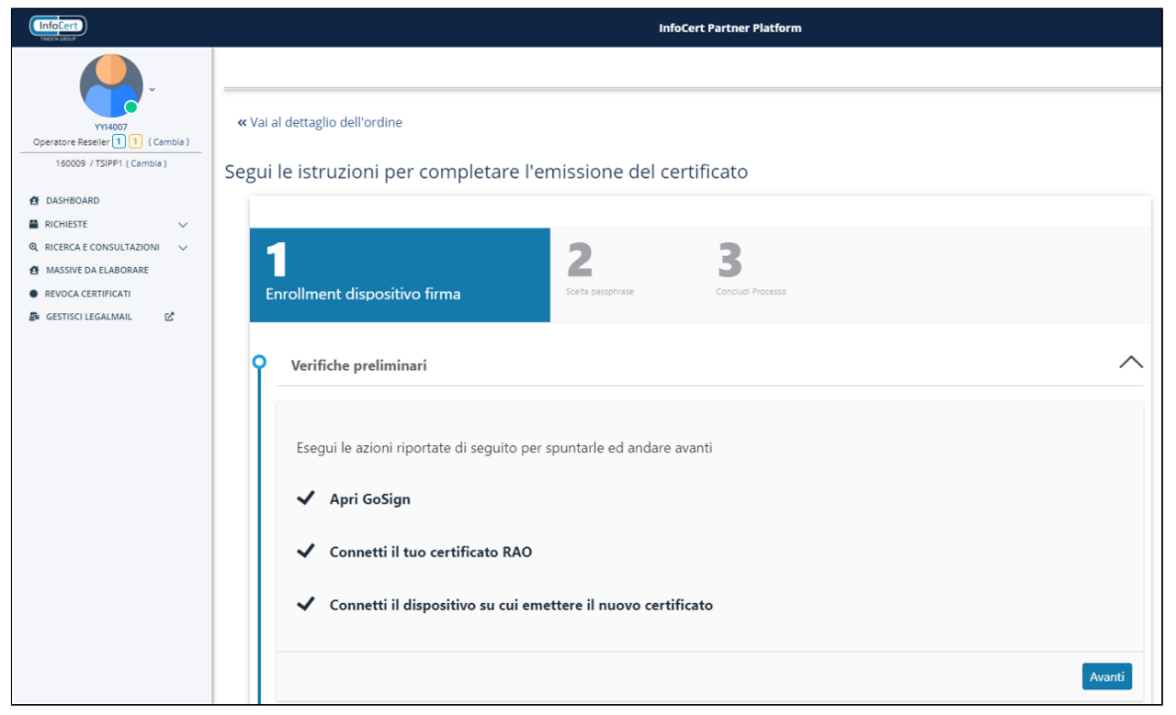Go back via Vai al dettaglio dell'ordine

pos(320,122)
